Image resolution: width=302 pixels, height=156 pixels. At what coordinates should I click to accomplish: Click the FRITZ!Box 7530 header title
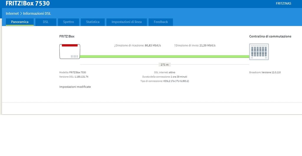coord(28,4)
